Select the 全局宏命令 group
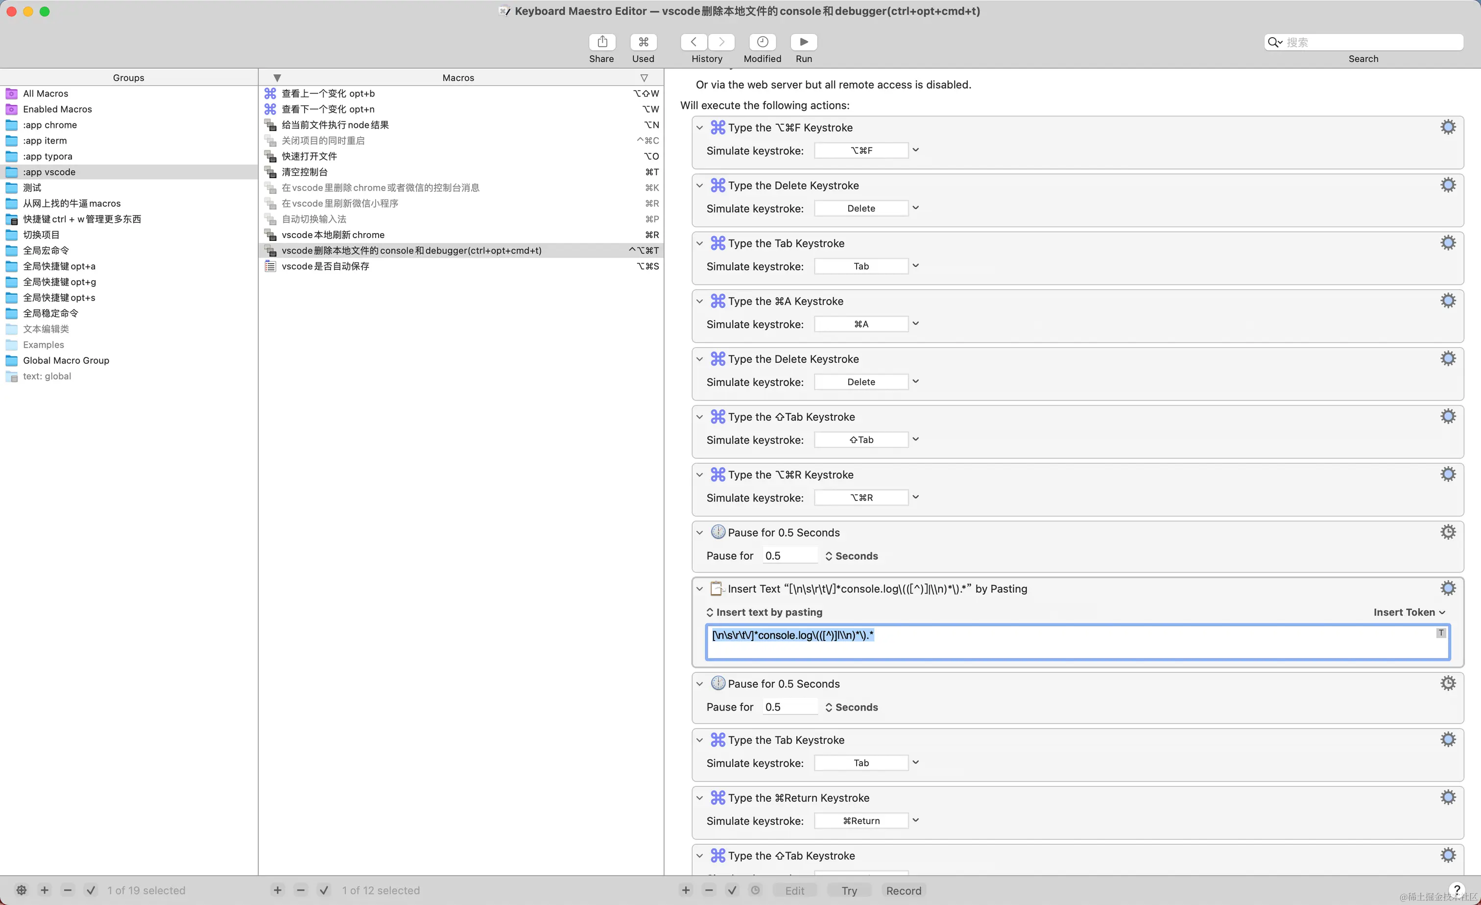 click(x=129, y=251)
